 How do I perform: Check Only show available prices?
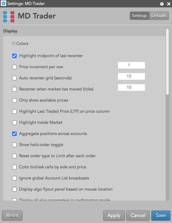coord(15,100)
